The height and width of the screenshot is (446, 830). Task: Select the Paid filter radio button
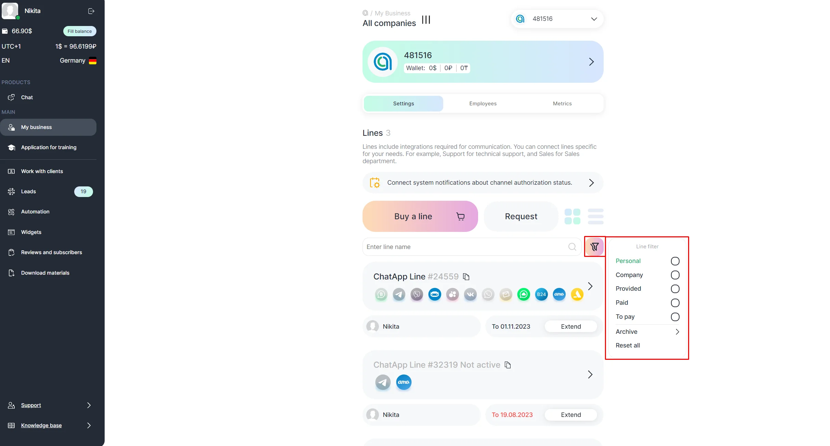675,303
